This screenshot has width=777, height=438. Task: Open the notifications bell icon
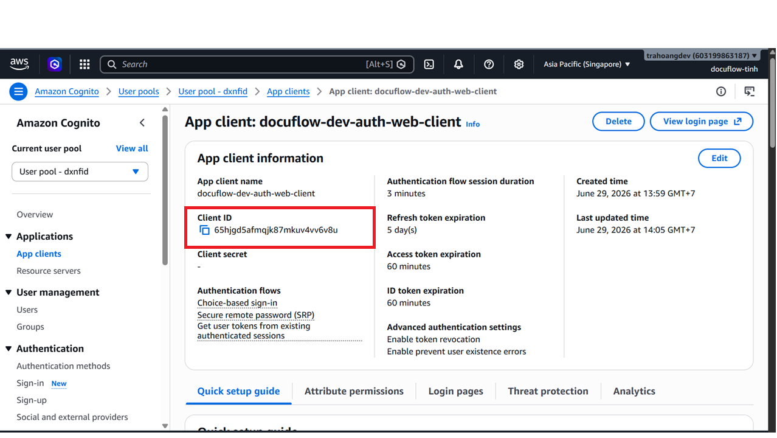tap(458, 64)
